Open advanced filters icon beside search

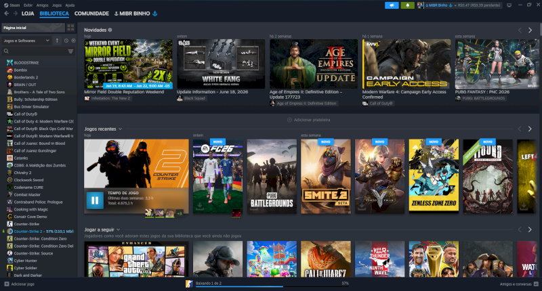70,51
